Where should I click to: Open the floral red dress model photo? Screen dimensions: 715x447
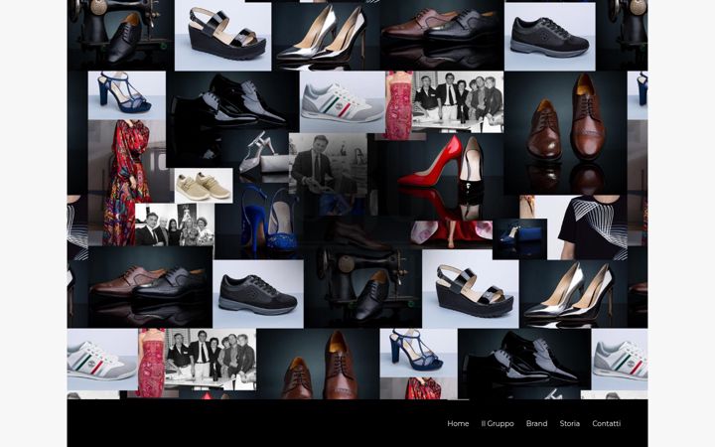(x=127, y=183)
